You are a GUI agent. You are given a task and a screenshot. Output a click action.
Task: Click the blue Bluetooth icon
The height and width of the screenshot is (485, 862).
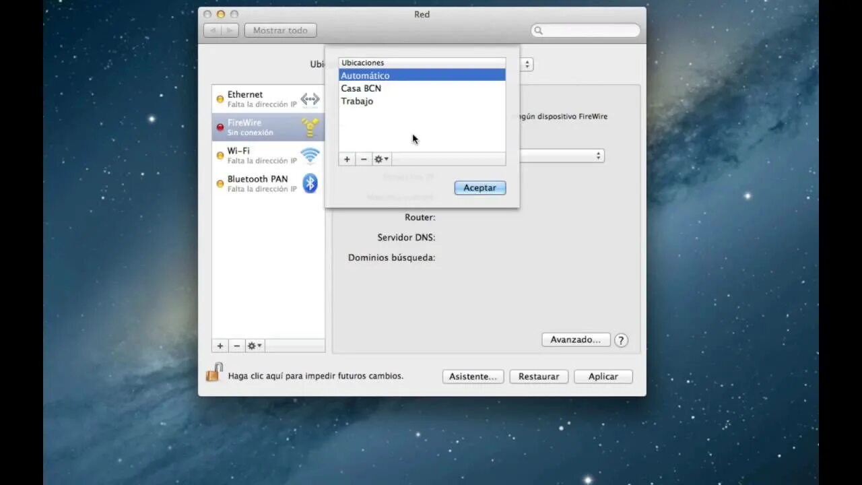pos(310,183)
